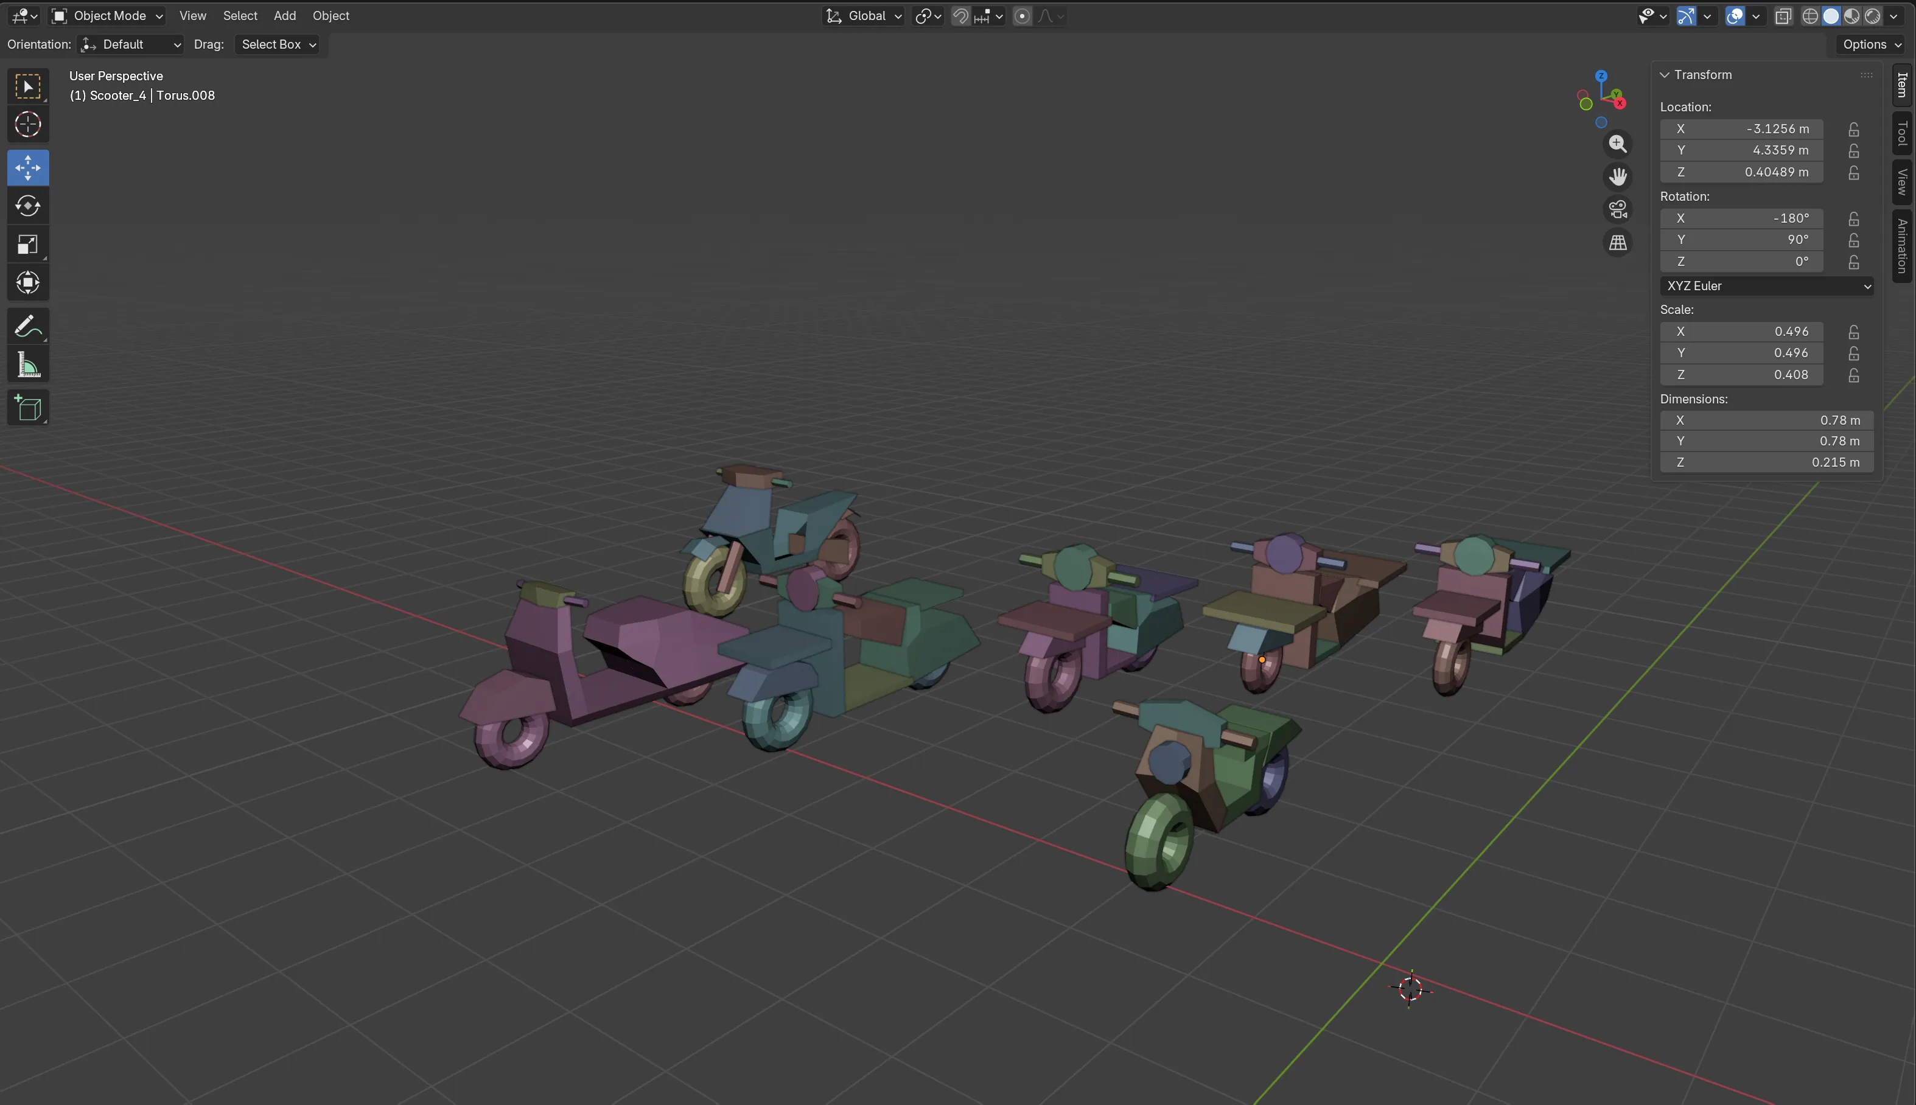Switch to the View sidebar tab
Viewport: 1916px width, 1105px height.
(x=1903, y=182)
